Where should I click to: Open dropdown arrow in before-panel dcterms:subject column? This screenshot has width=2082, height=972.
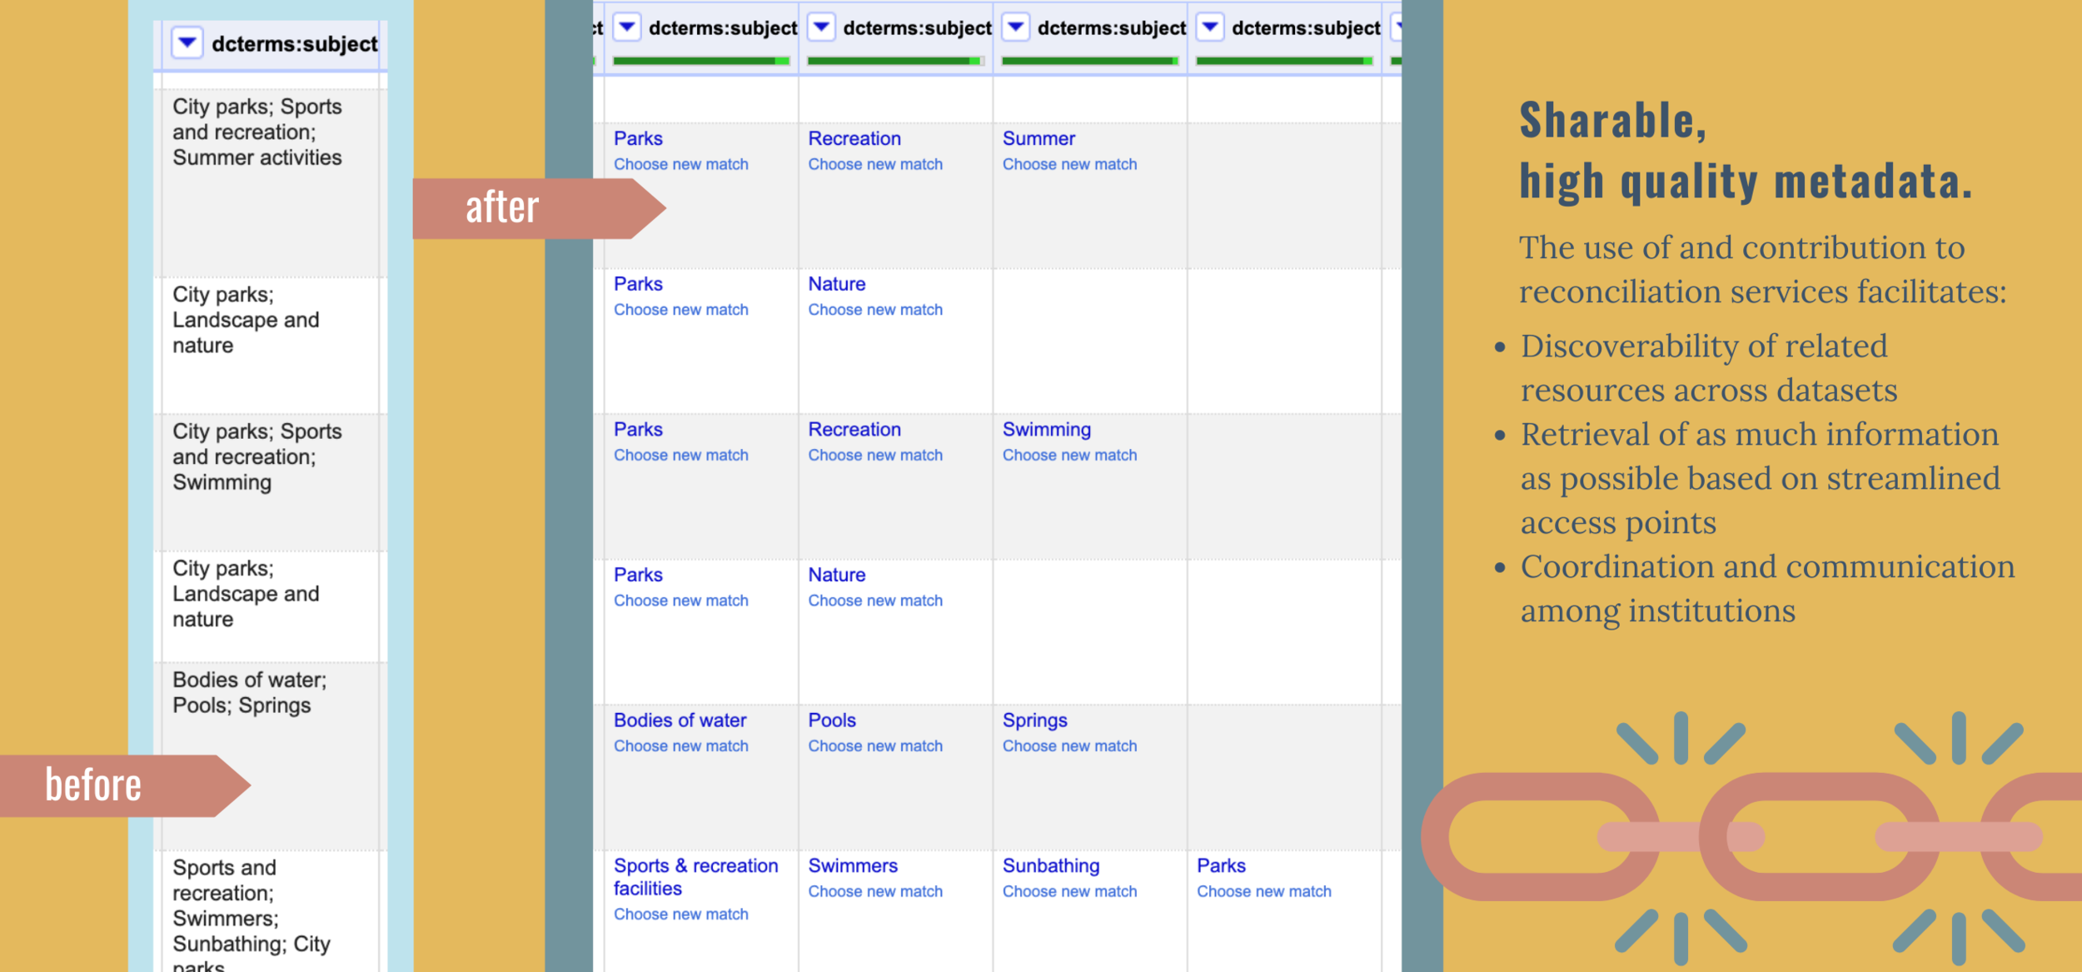pyautogui.click(x=187, y=42)
